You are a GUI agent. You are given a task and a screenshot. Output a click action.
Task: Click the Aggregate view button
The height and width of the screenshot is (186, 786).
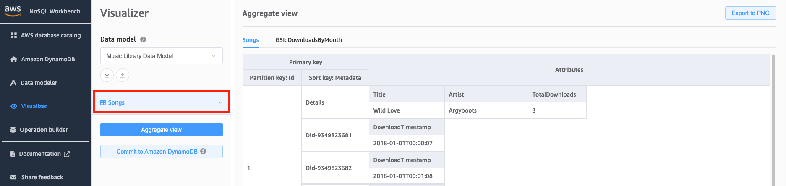[161, 130]
